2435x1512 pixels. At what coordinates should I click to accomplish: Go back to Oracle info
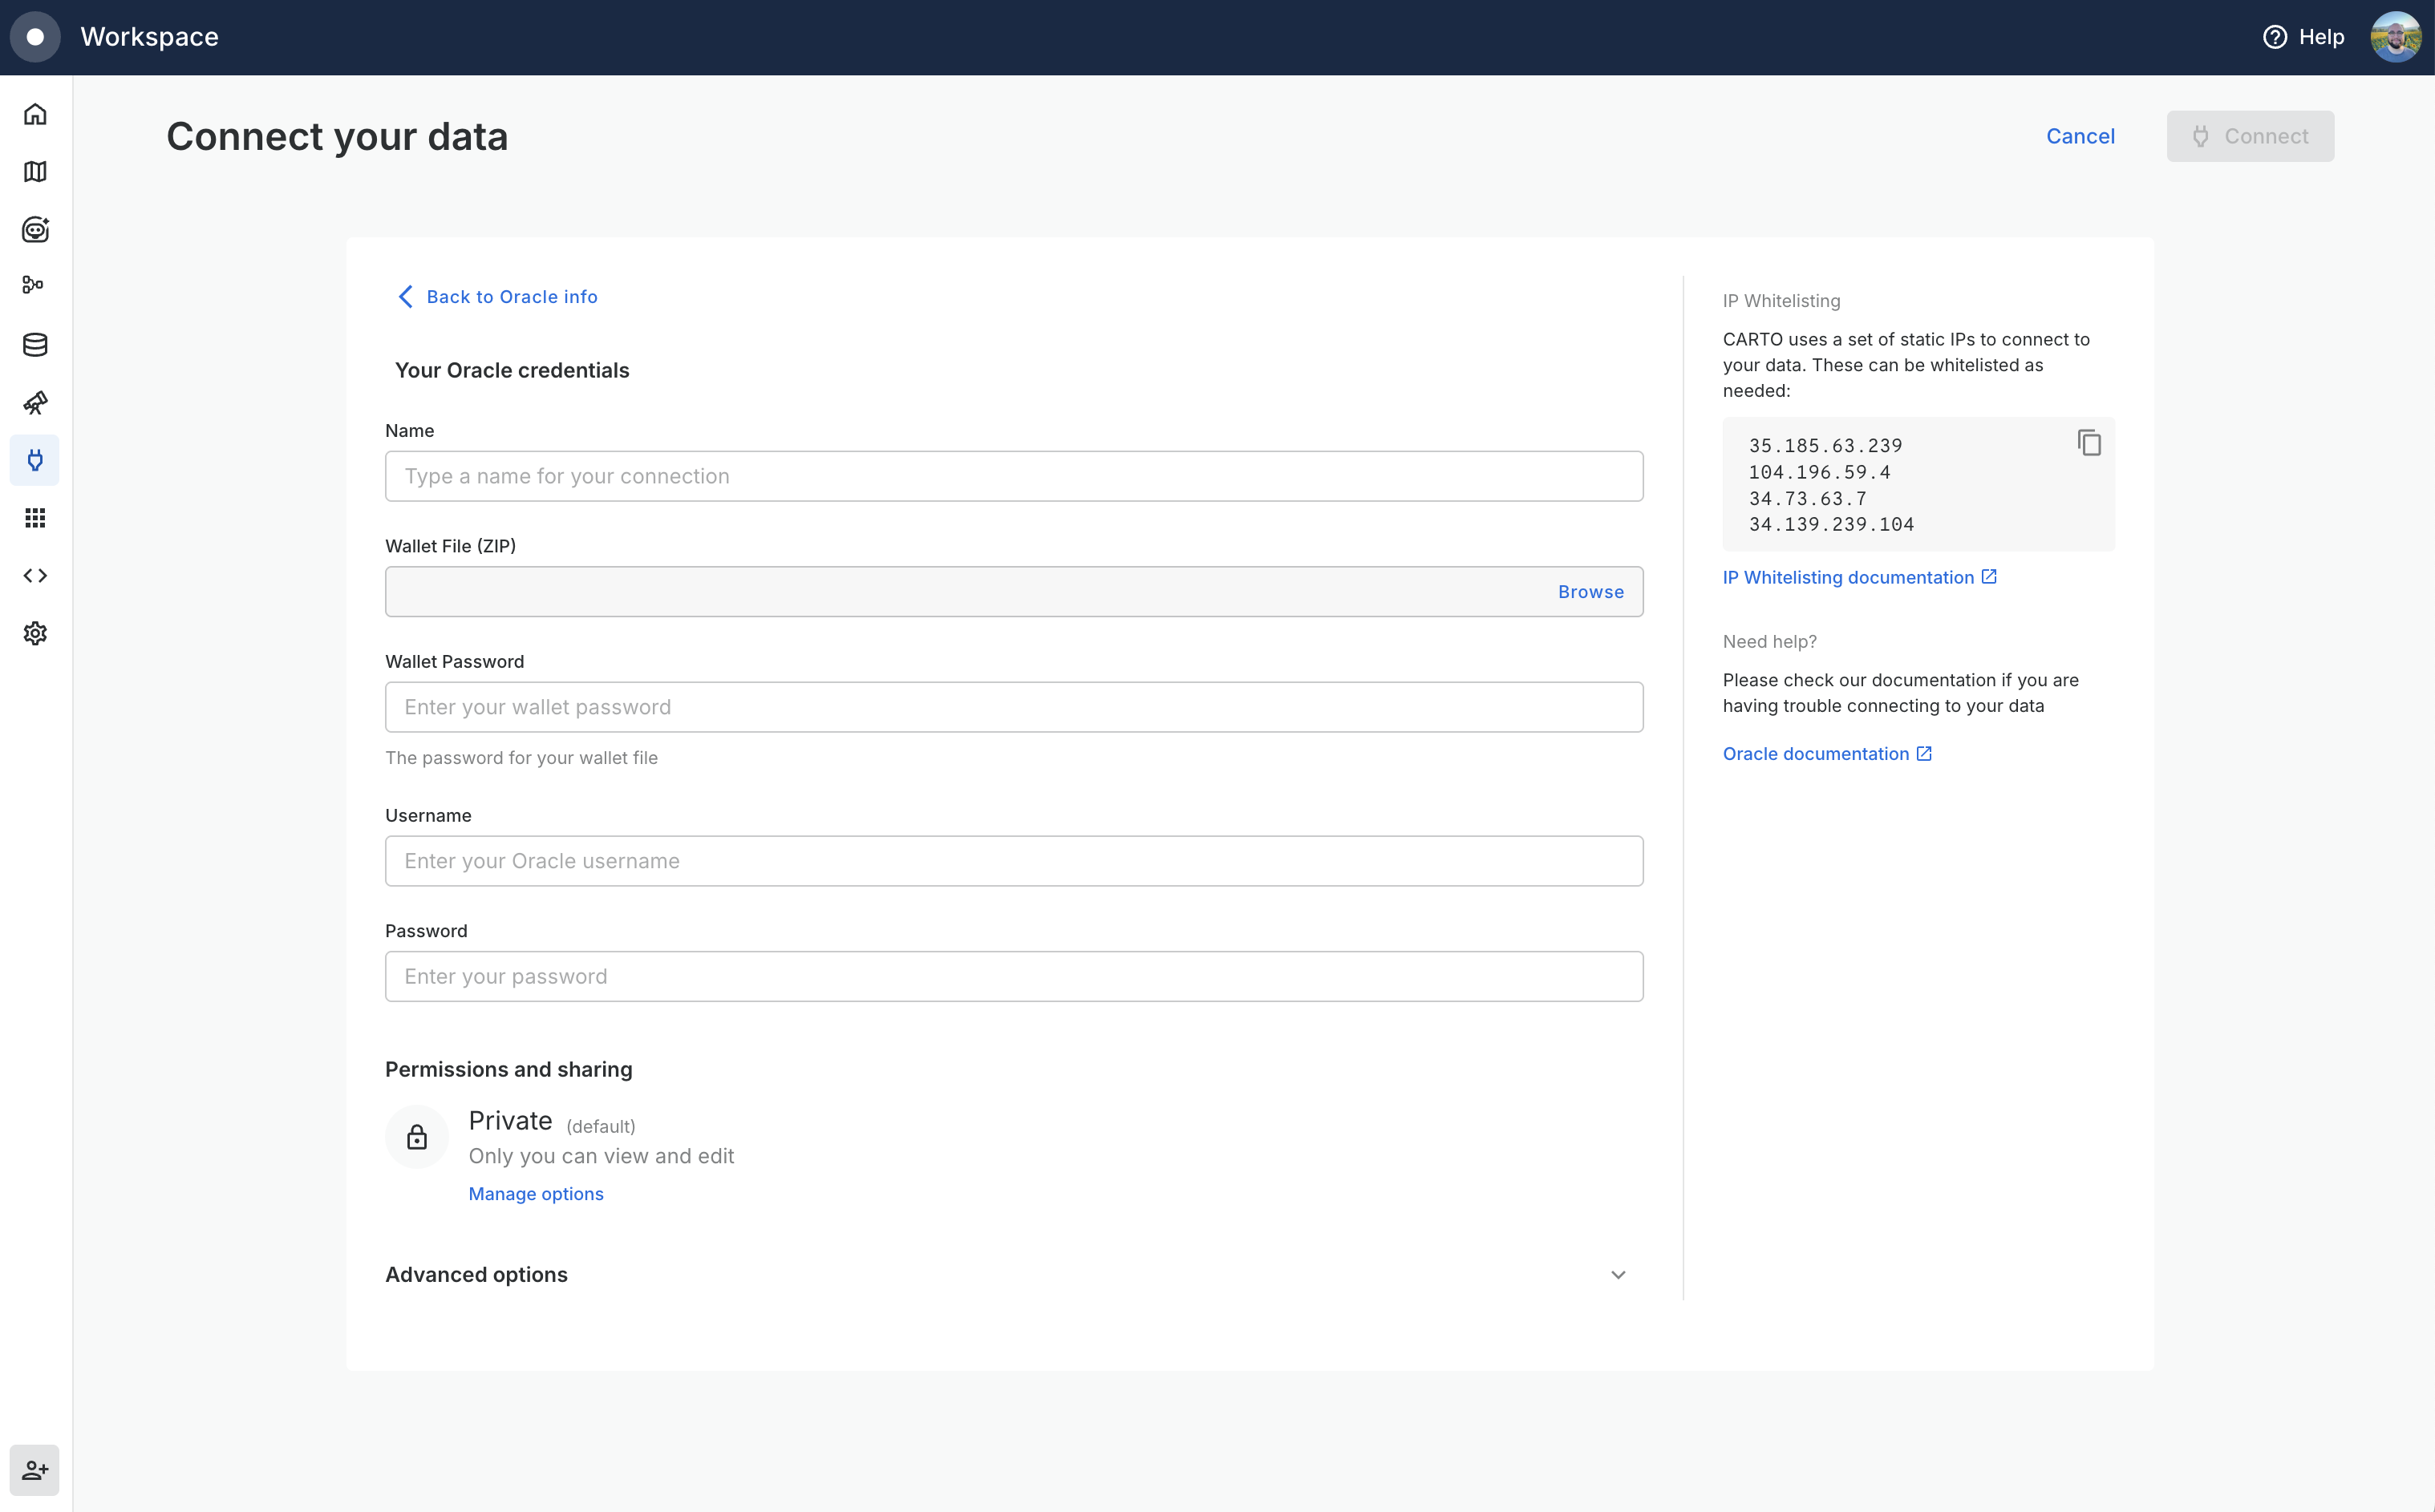coord(497,297)
